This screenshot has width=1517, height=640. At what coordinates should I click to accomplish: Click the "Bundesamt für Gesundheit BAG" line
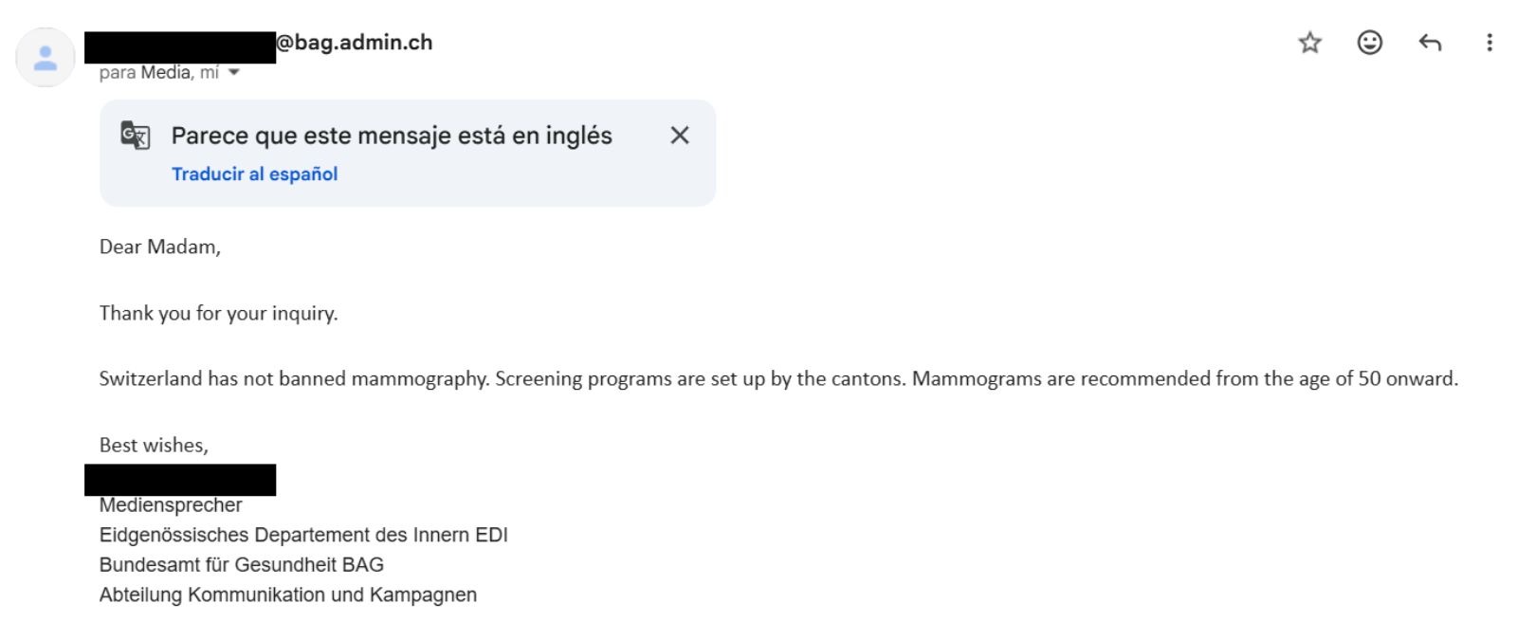[x=242, y=565]
